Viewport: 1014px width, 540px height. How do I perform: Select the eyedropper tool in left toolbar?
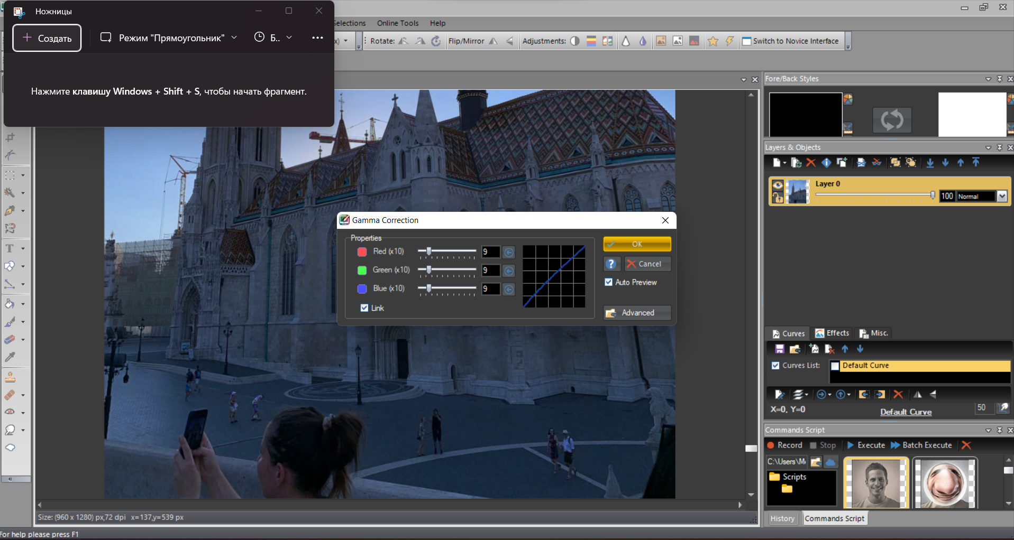tap(10, 357)
